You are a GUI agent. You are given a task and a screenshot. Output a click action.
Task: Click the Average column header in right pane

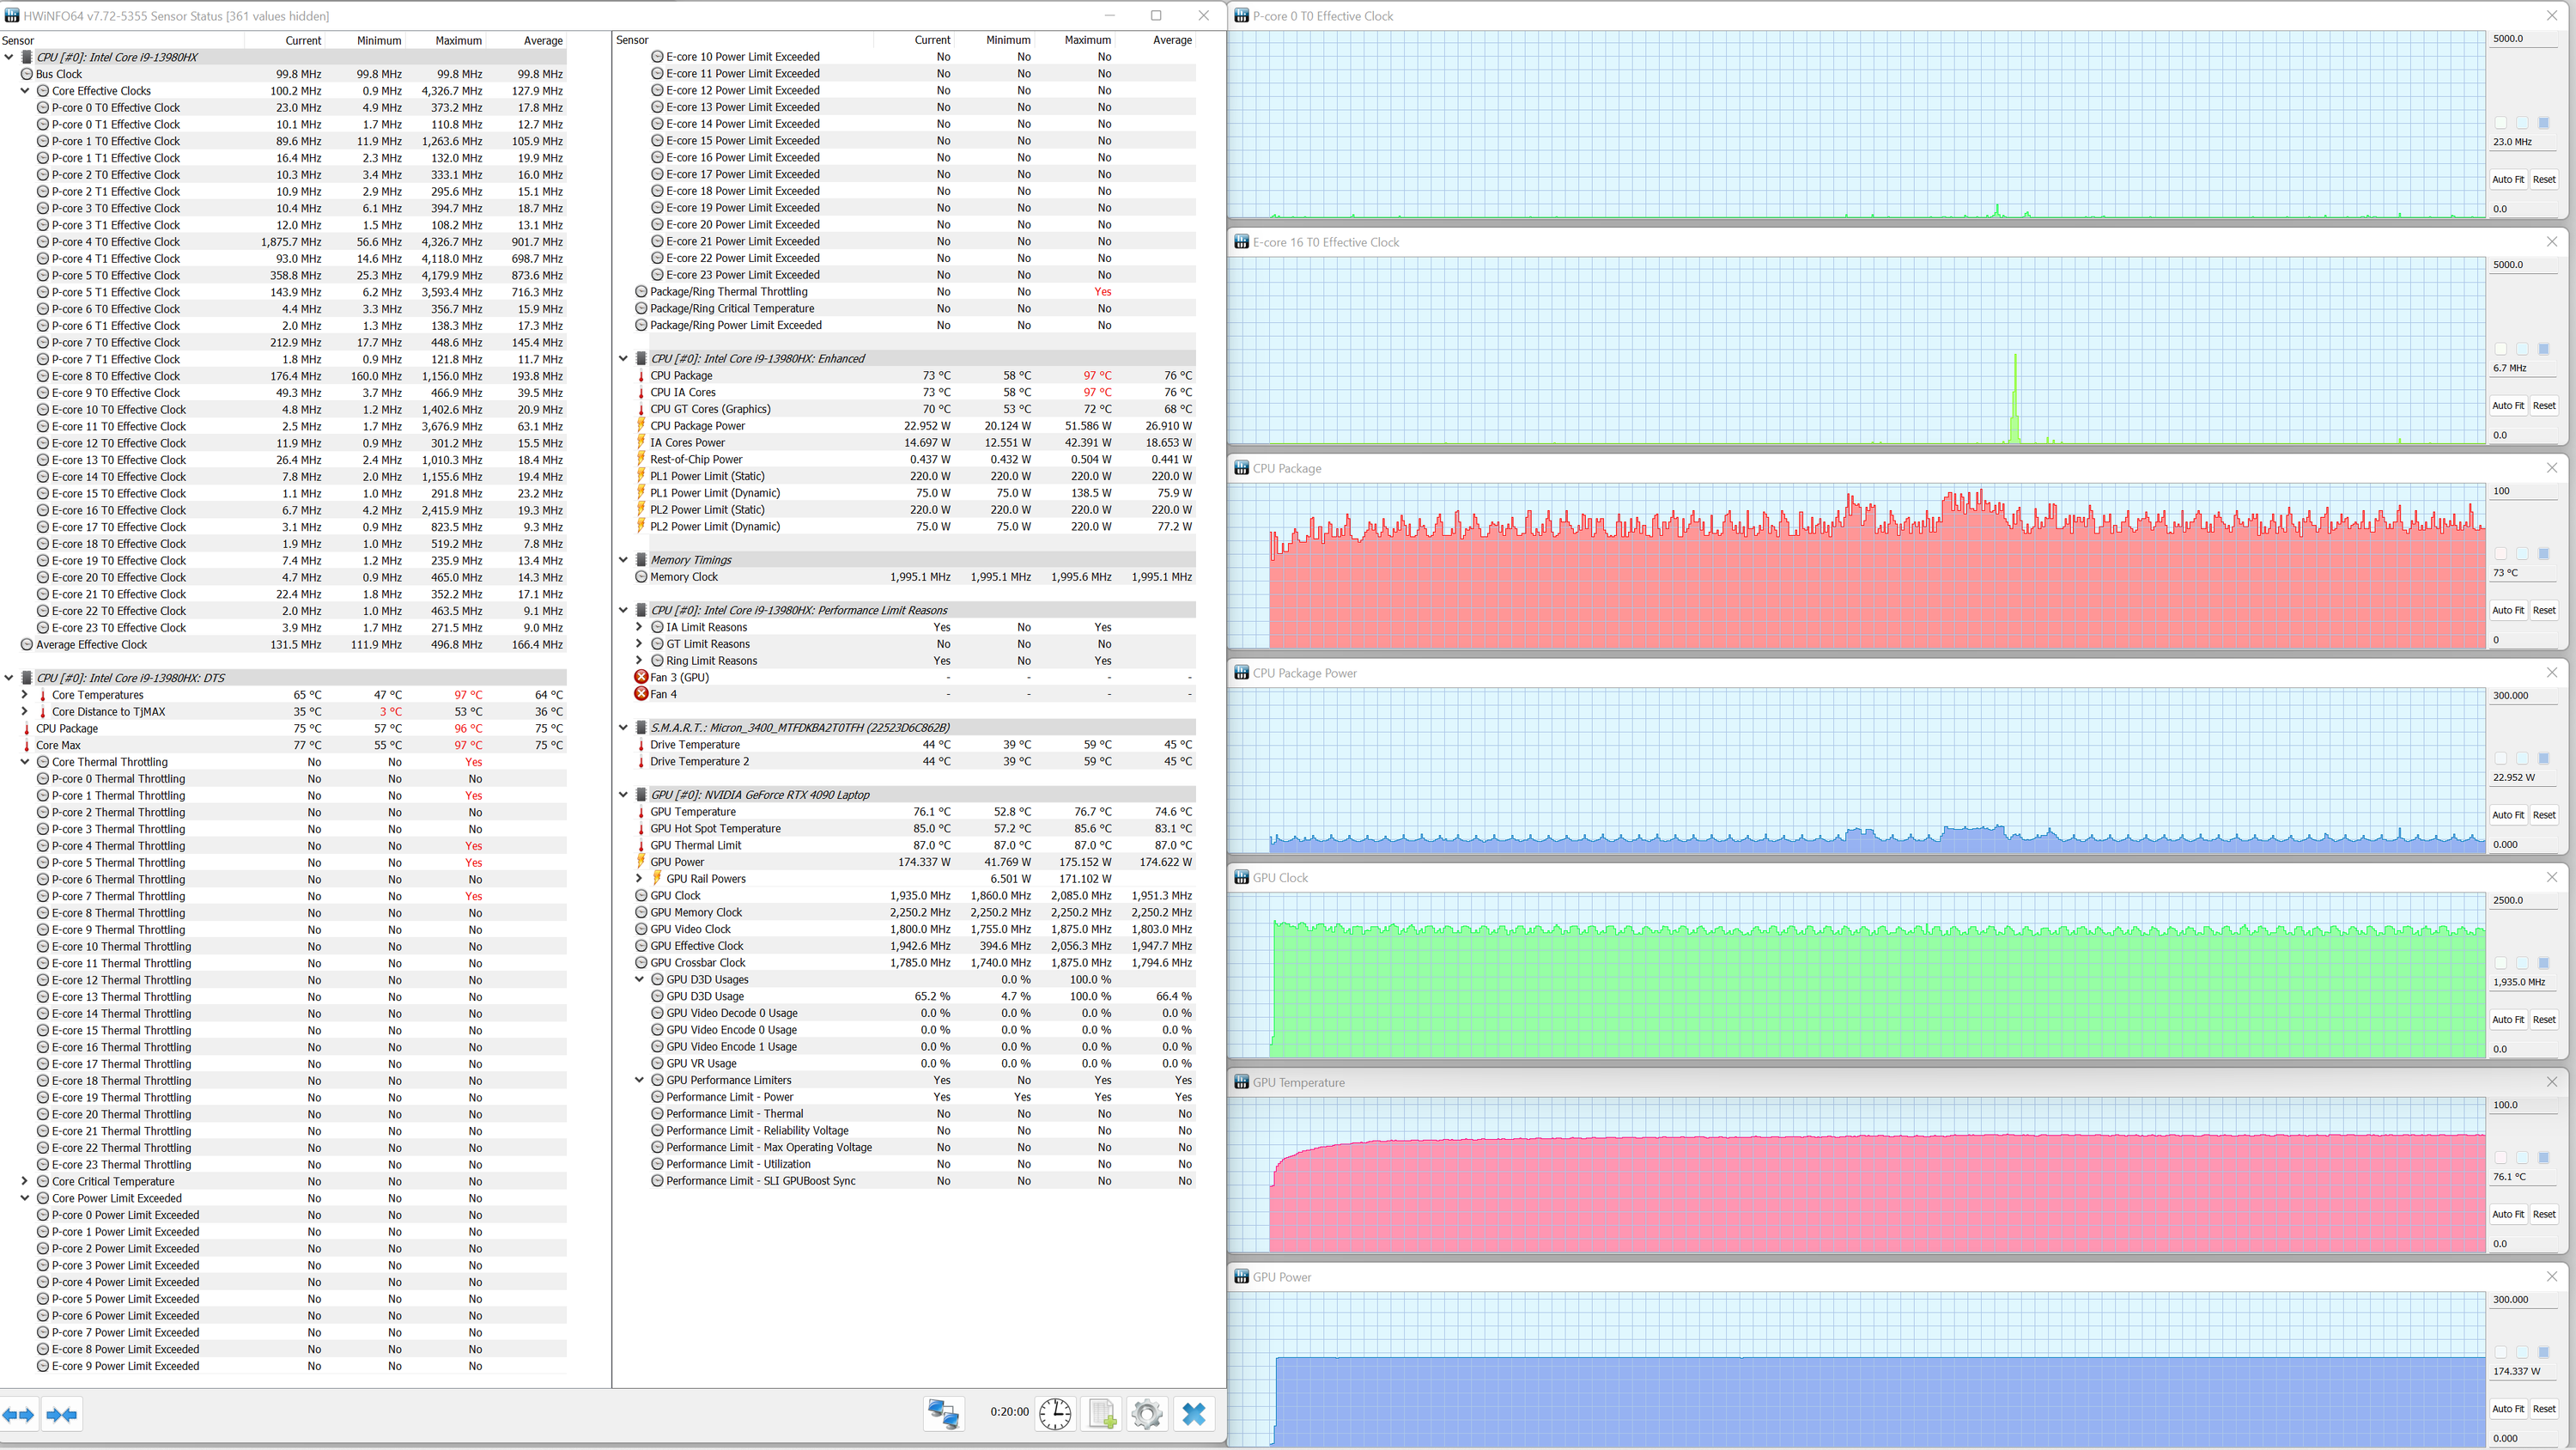point(1172,40)
